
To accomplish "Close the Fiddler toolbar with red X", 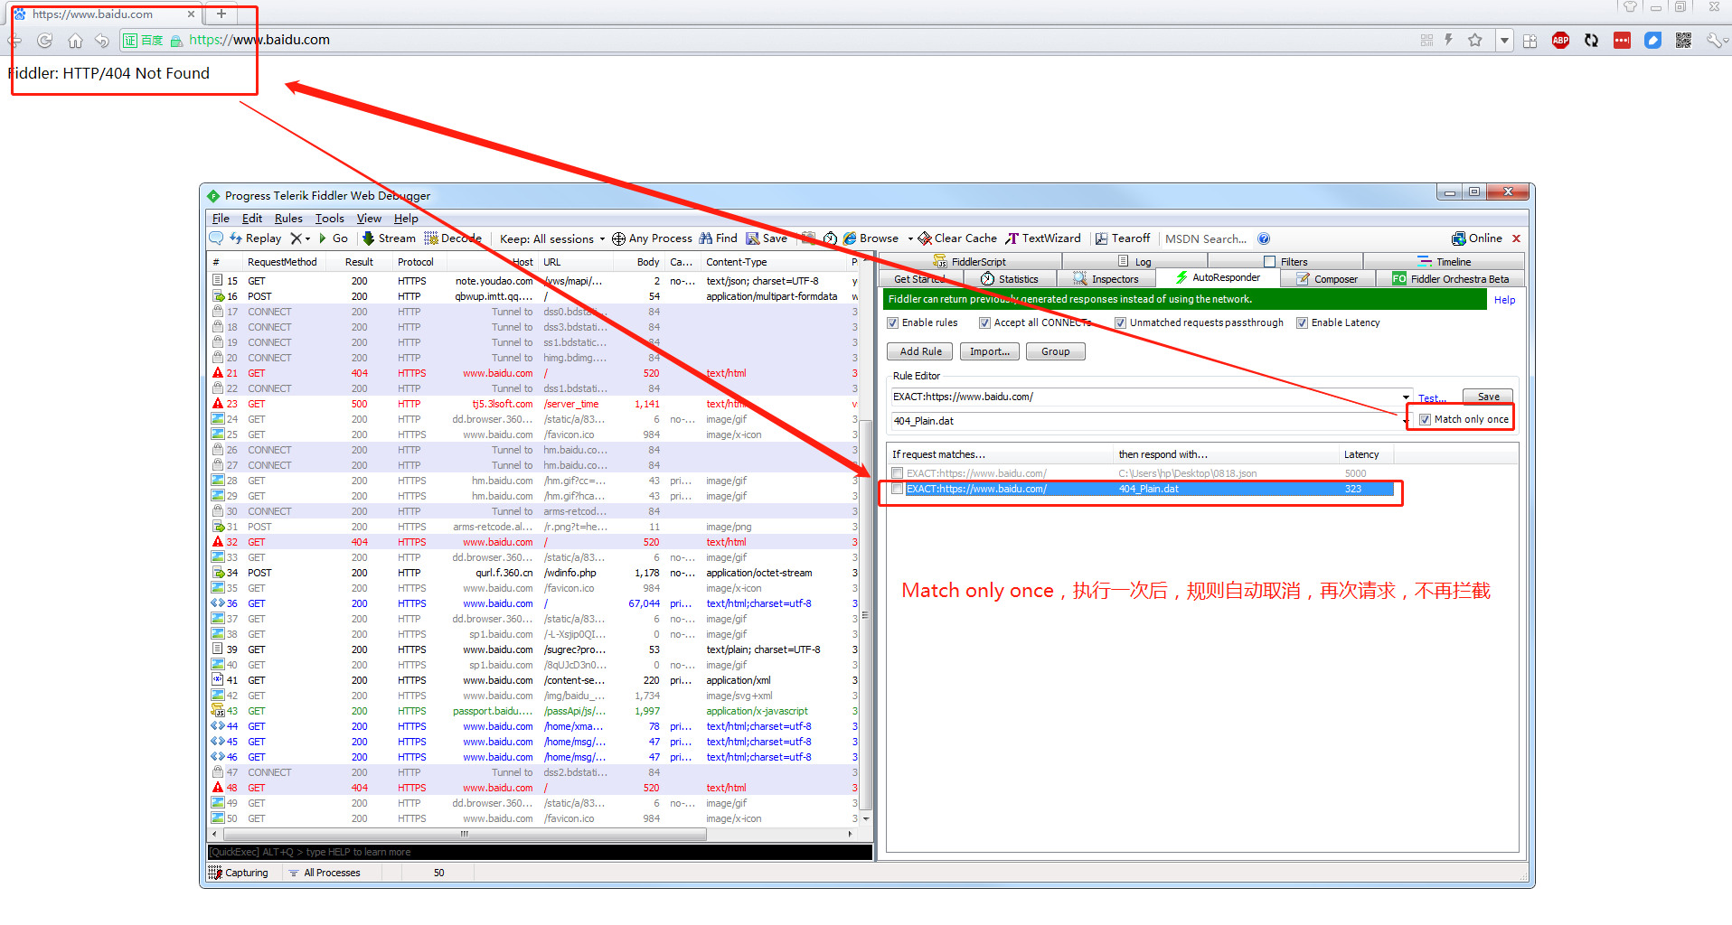I will [x=1516, y=238].
